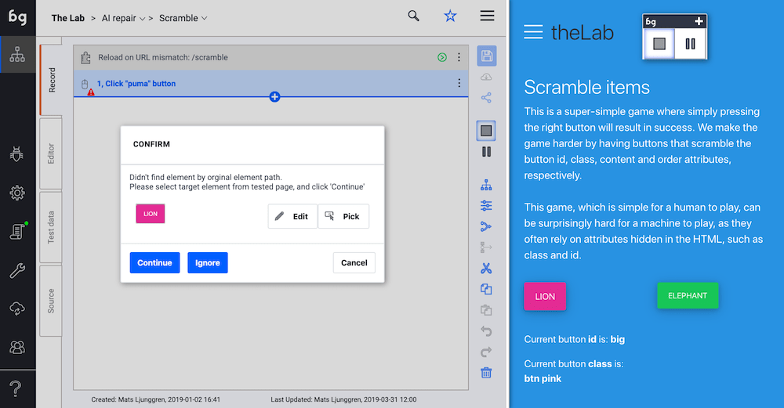Select the Click "puma" button step
Image resolution: width=784 pixels, height=408 pixels.
pos(270,83)
